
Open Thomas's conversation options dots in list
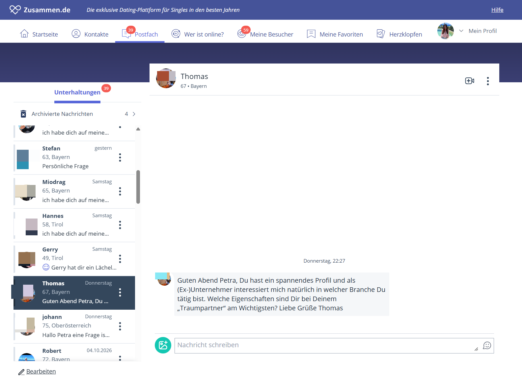click(120, 292)
